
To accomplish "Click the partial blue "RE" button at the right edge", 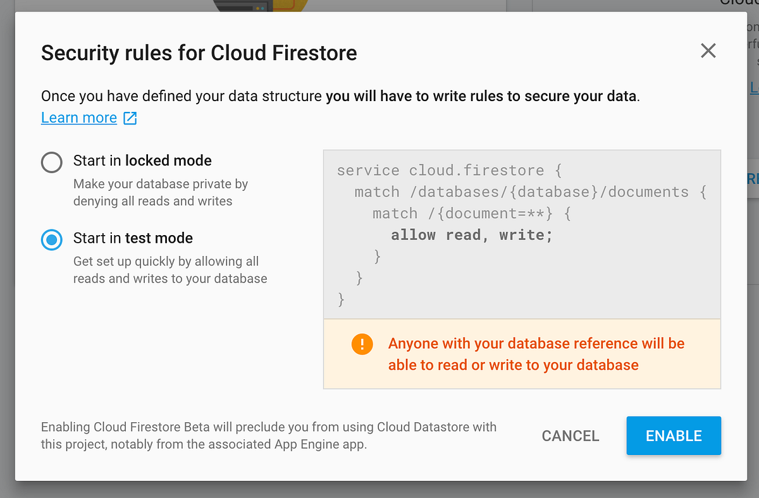I will pos(754,179).
